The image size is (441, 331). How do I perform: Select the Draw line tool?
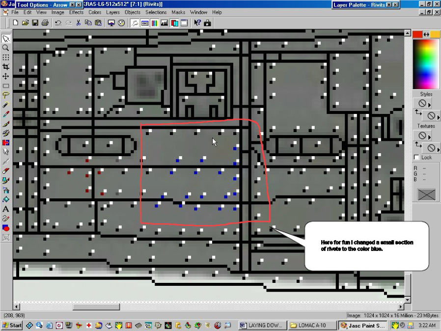pyautogui.click(x=6, y=219)
